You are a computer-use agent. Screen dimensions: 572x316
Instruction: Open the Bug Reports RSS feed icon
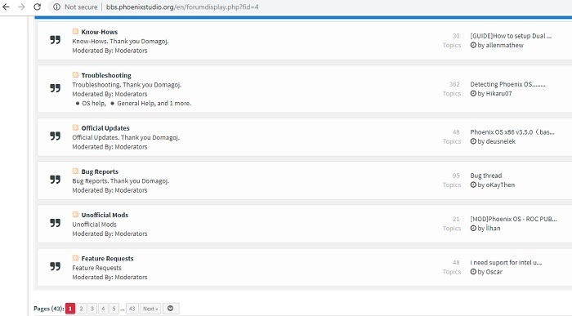click(x=75, y=171)
